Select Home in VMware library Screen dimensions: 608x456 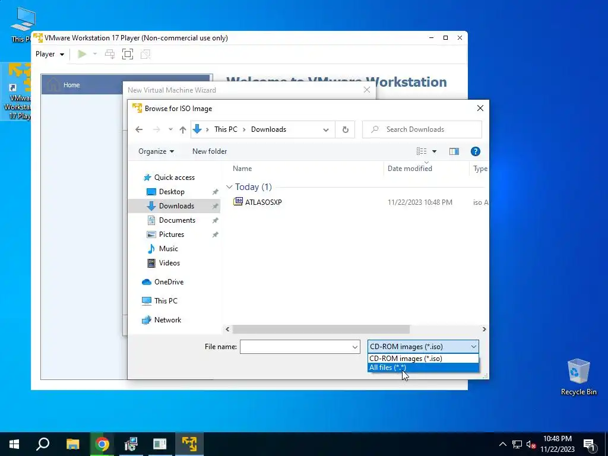[71, 85]
